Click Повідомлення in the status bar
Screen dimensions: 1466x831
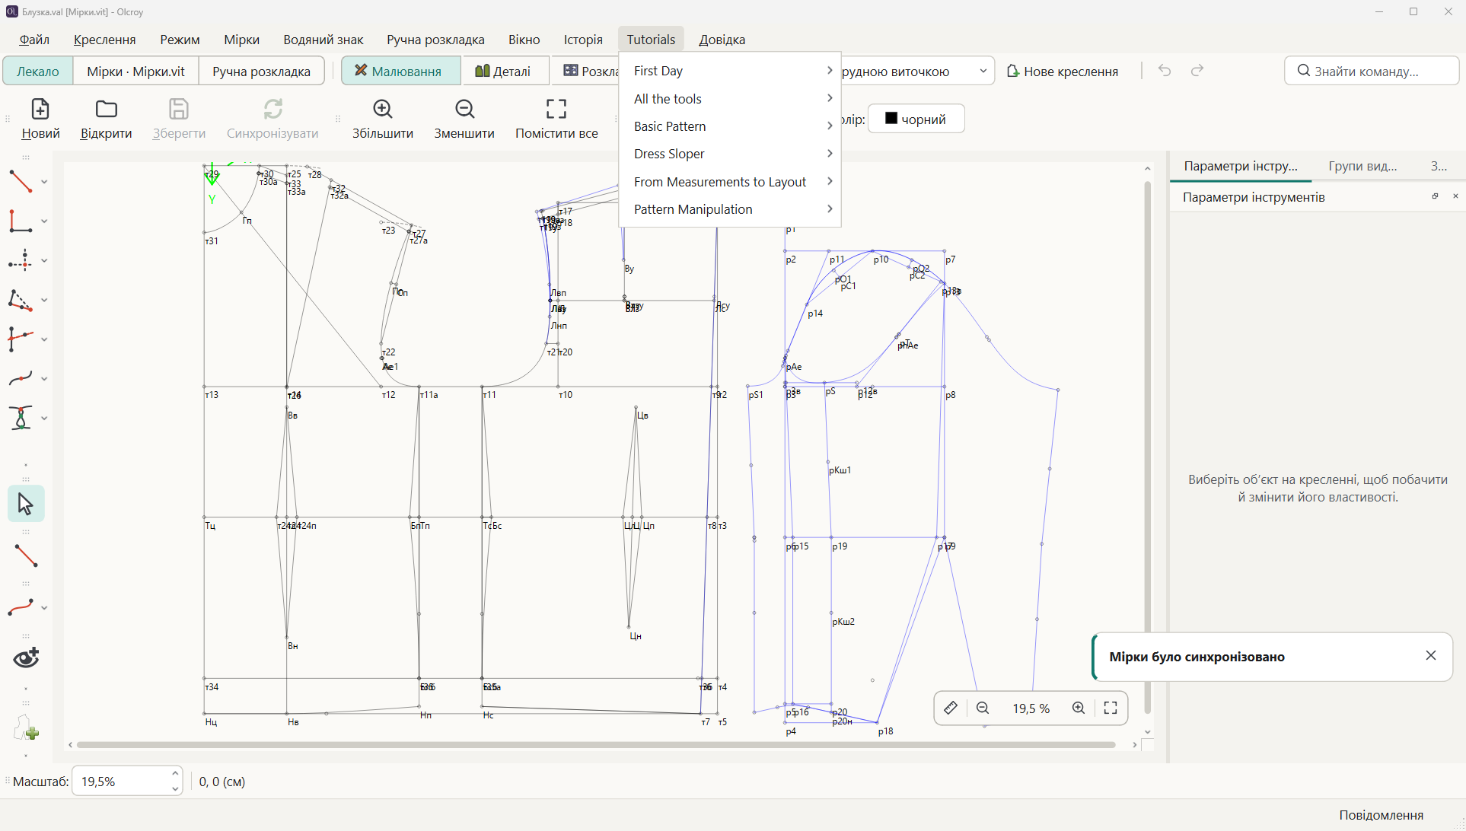1381,815
